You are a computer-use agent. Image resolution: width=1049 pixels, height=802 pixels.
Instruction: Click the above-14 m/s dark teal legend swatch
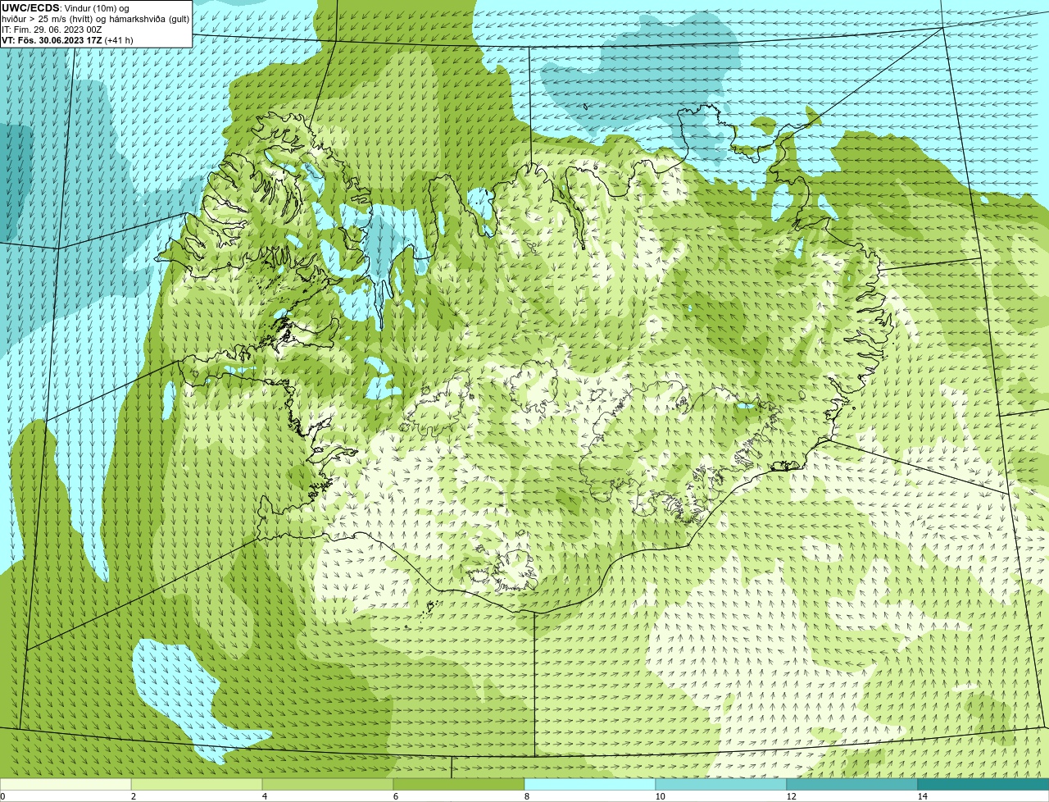click(983, 784)
